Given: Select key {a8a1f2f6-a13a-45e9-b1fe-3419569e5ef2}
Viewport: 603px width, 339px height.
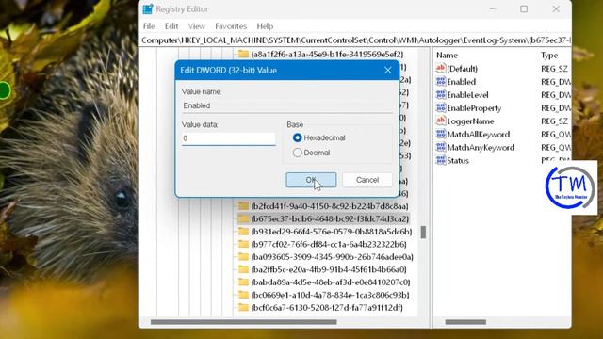Looking at the screenshot, I should (327, 55).
